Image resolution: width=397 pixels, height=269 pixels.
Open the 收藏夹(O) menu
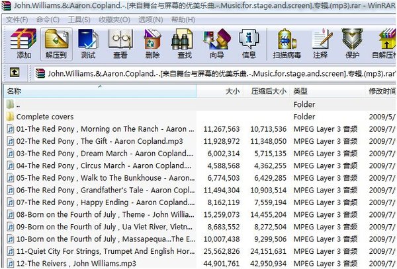point(114,20)
